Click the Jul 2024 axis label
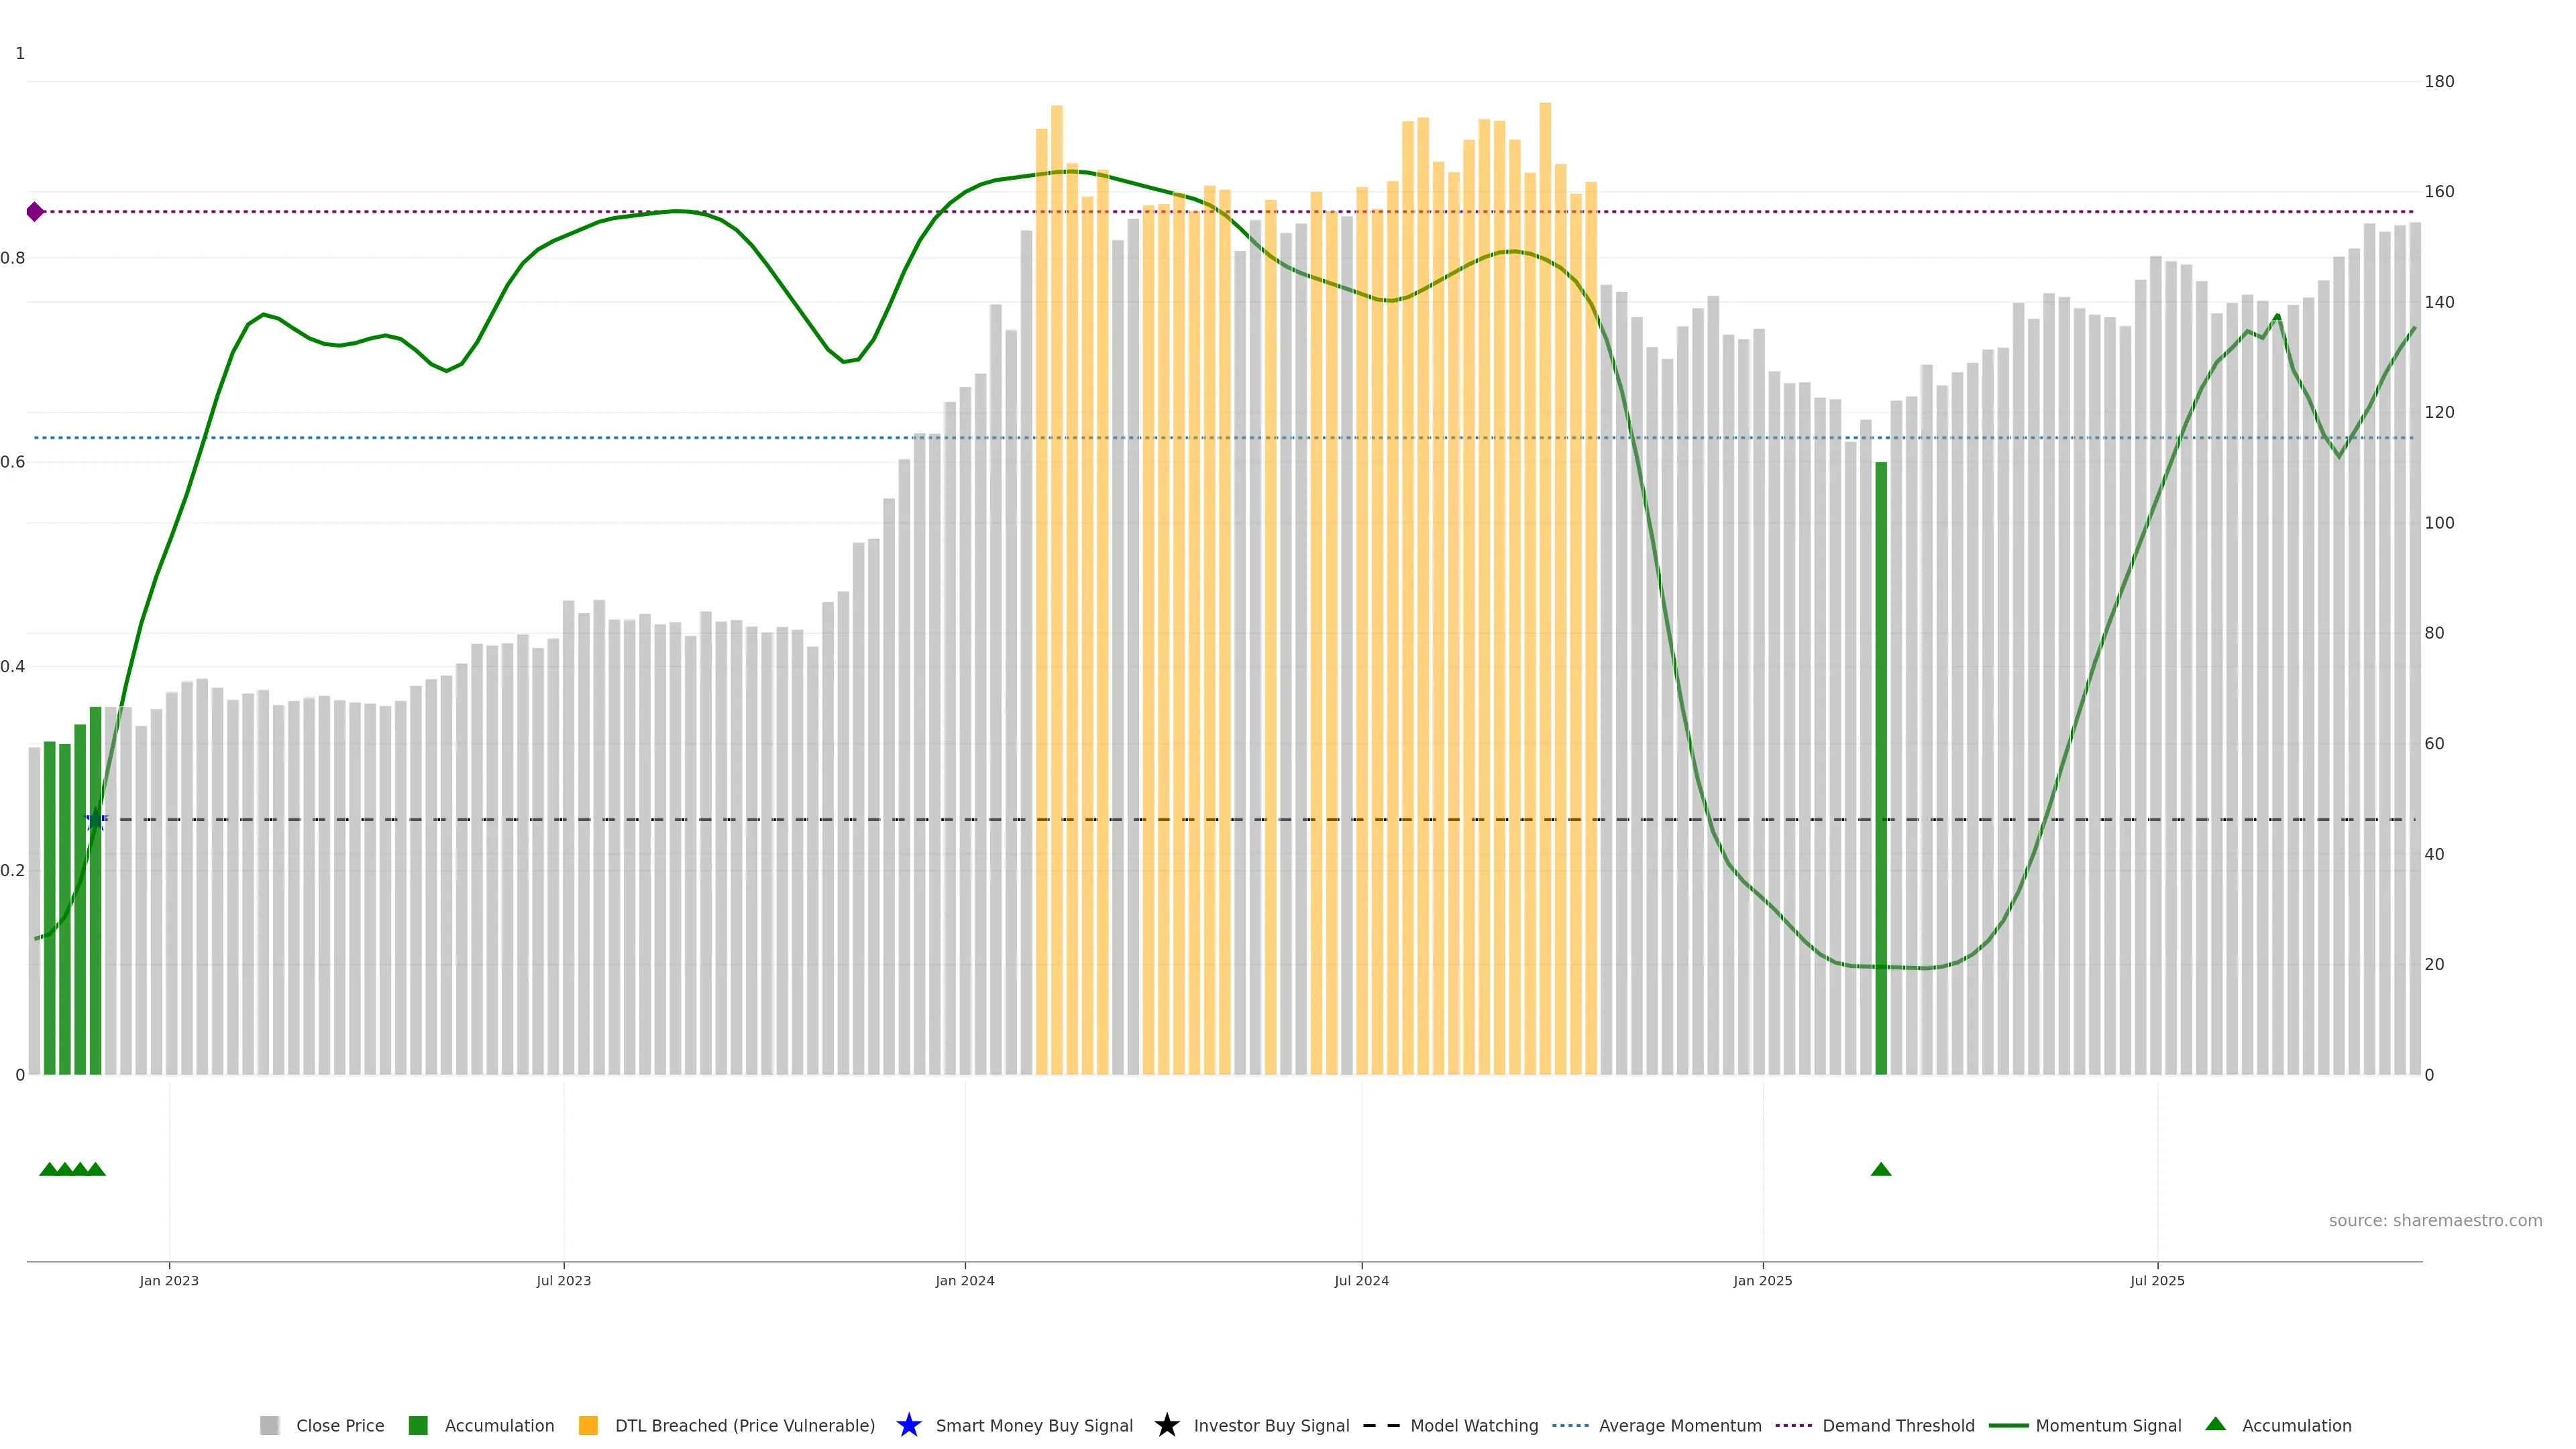Viewport: 2576px width, 1449px height. point(1361,1280)
